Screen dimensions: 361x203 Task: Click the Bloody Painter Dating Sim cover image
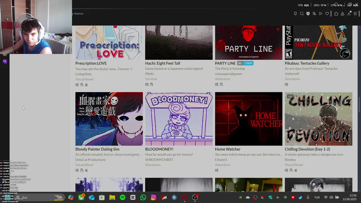[x=109, y=119]
